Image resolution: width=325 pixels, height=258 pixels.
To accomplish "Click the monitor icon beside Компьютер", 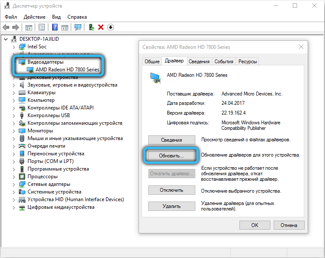I will 22,100.
